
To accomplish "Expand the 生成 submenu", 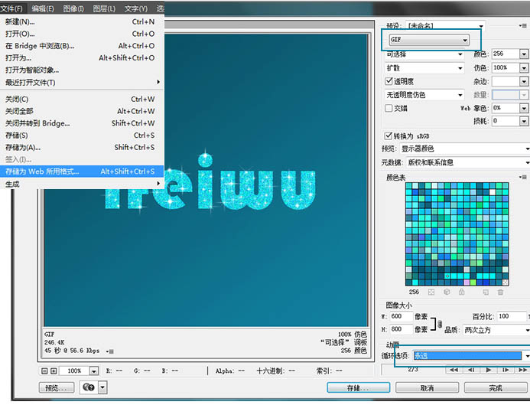I will pos(82,184).
